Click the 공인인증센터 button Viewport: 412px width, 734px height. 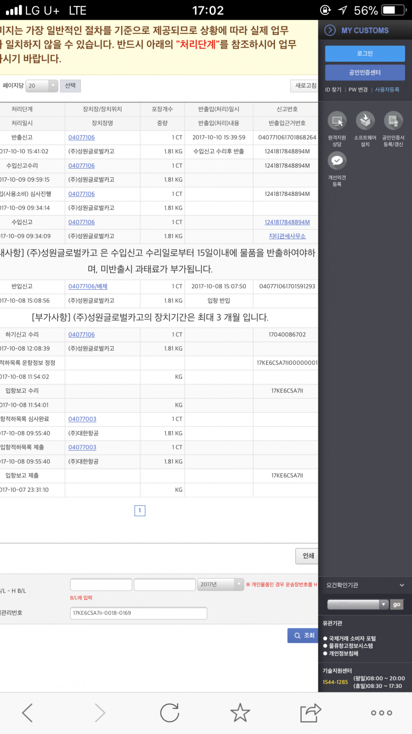pyautogui.click(x=365, y=73)
